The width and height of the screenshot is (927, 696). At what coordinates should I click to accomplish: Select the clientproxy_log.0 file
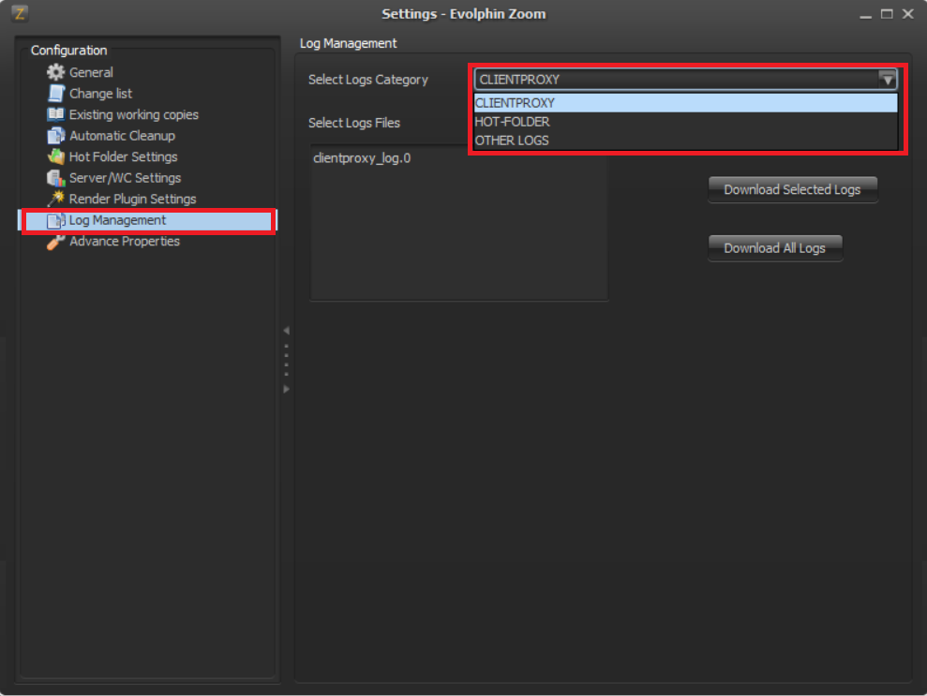coord(362,158)
